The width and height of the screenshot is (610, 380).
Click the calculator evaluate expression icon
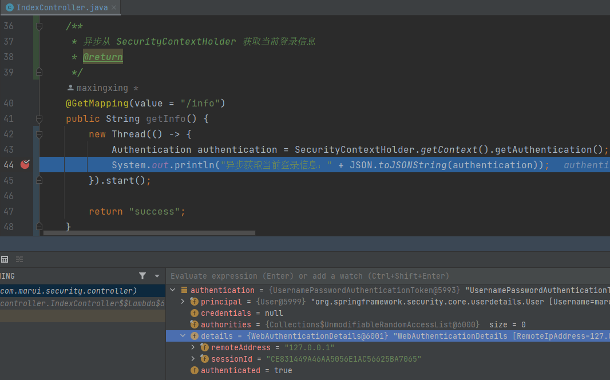point(5,259)
